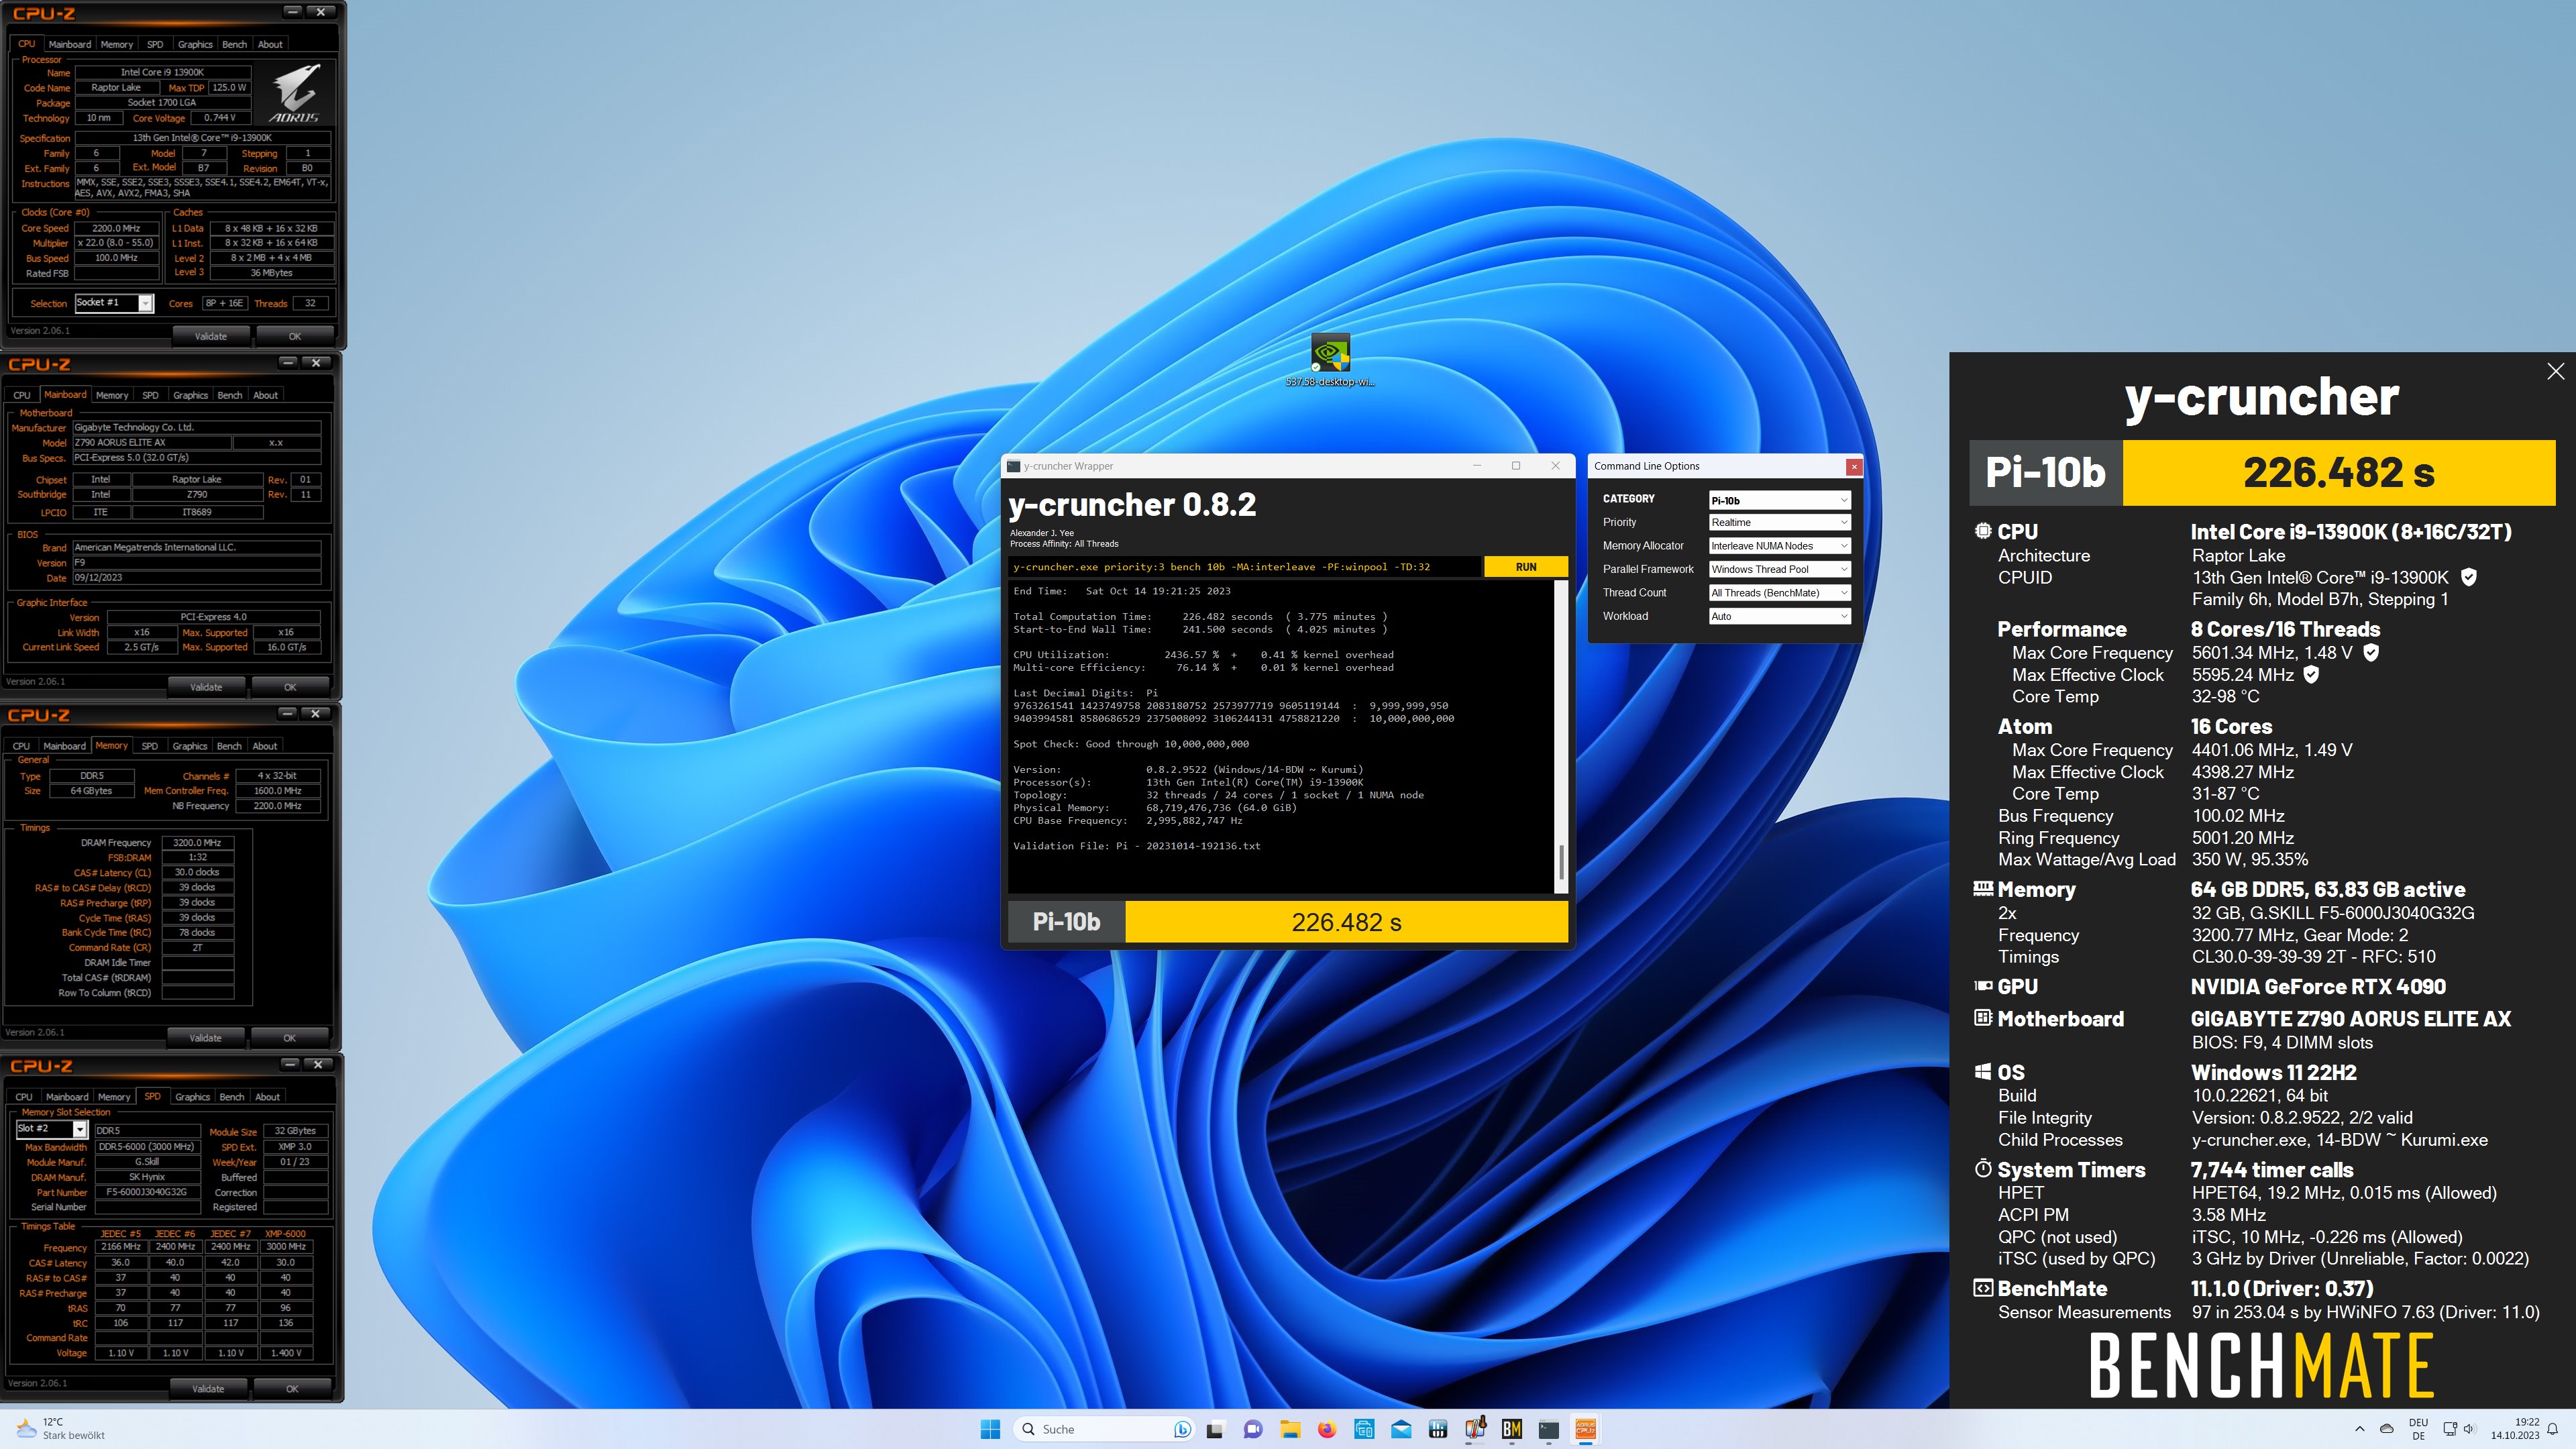
Task: Open the Workload dropdown set to Auto
Action: tap(1779, 616)
